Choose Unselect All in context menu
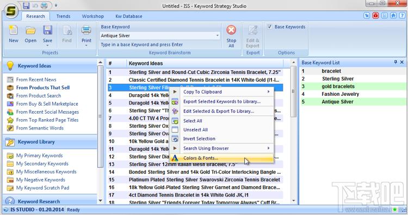Viewport: 408px width, 215px height. point(222,130)
